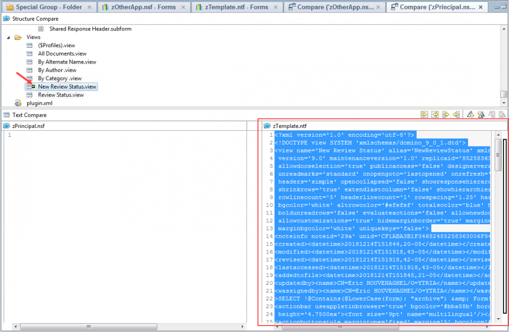Select the Compare zPrincipal.ns tab
The height and width of the screenshot is (332, 509).
[438, 7]
